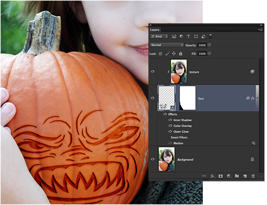Create a new group folder icon
This screenshot has width=267, height=205.
pyautogui.click(x=237, y=176)
